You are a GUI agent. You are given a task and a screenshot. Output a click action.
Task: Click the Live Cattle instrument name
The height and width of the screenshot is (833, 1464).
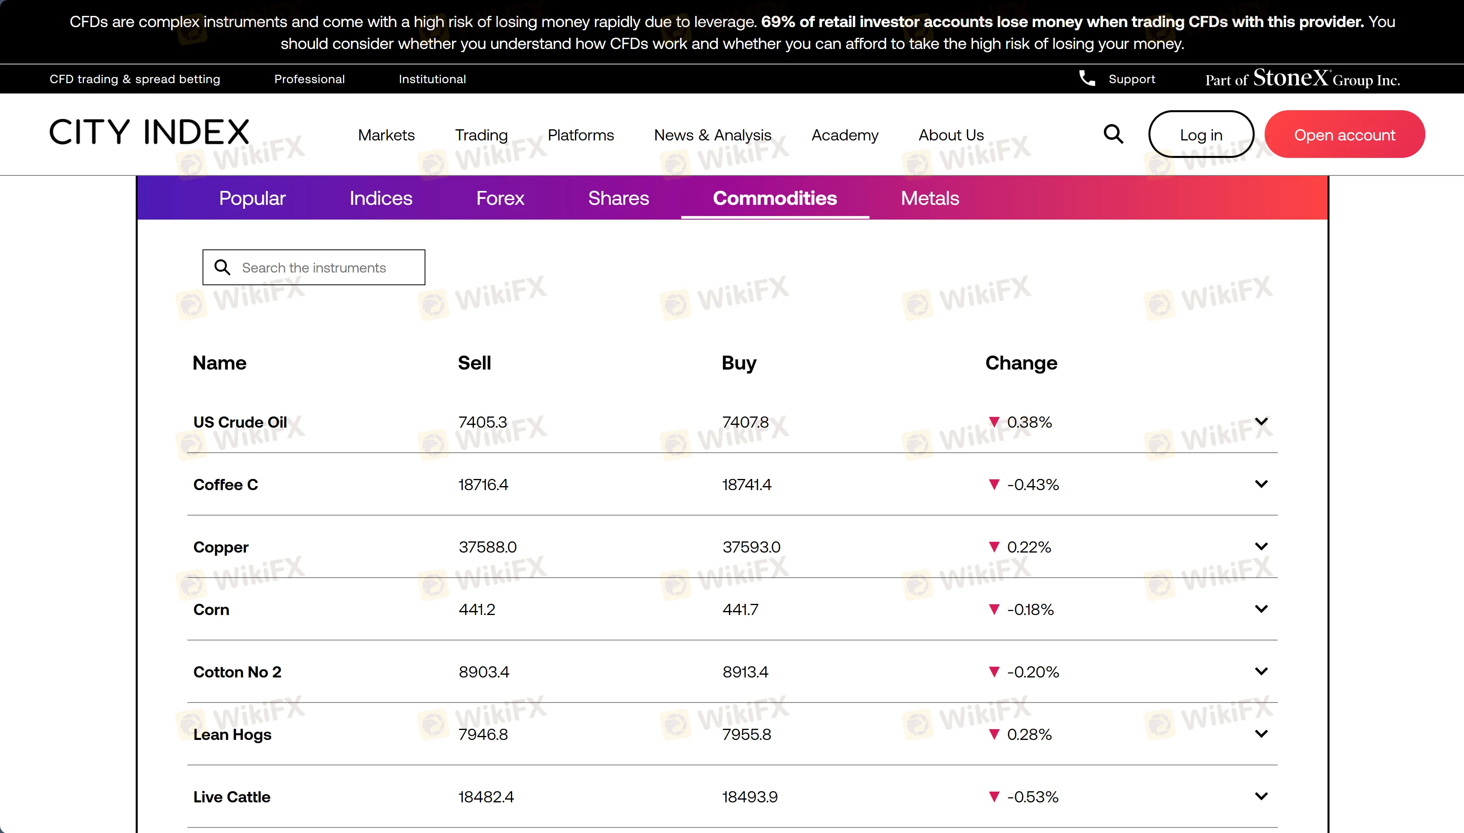pos(232,797)
